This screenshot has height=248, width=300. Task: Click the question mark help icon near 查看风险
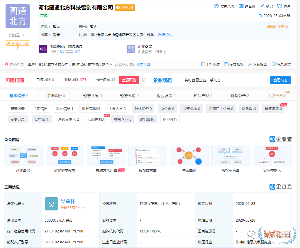point(143,80)
